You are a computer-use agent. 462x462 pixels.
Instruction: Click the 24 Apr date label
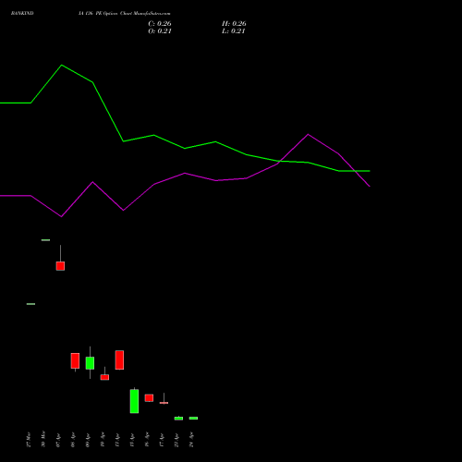(x=191, y=440)
